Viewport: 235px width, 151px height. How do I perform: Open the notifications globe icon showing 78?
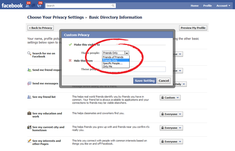click(x=39, y=5)
